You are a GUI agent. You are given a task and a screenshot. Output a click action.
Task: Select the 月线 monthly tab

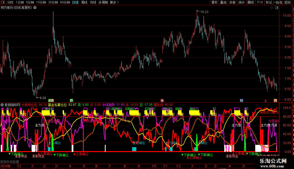coord(93,2)
